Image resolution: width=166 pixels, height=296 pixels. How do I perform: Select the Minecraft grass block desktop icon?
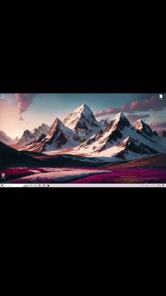pos(82,141)
